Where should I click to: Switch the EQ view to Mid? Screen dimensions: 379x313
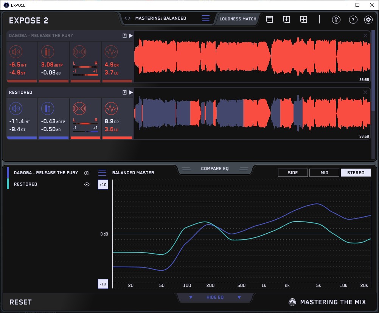point(324,173)
